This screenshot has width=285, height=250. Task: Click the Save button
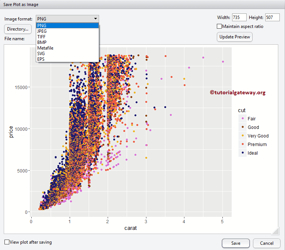[235, 243]
